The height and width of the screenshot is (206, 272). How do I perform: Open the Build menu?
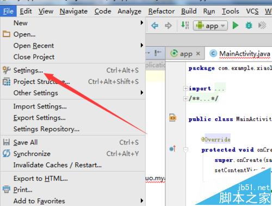coord(189,11)
